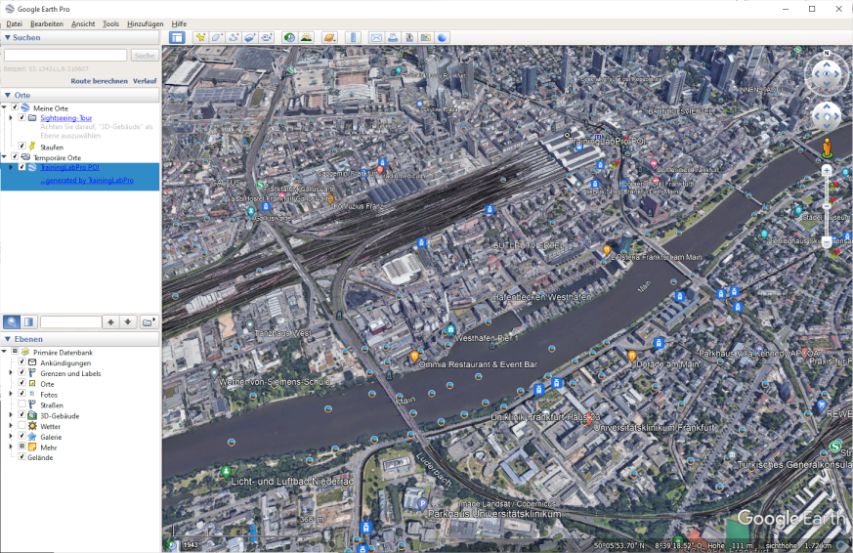Click the Add Image Overlay toolbar icon

click(250, 37)
